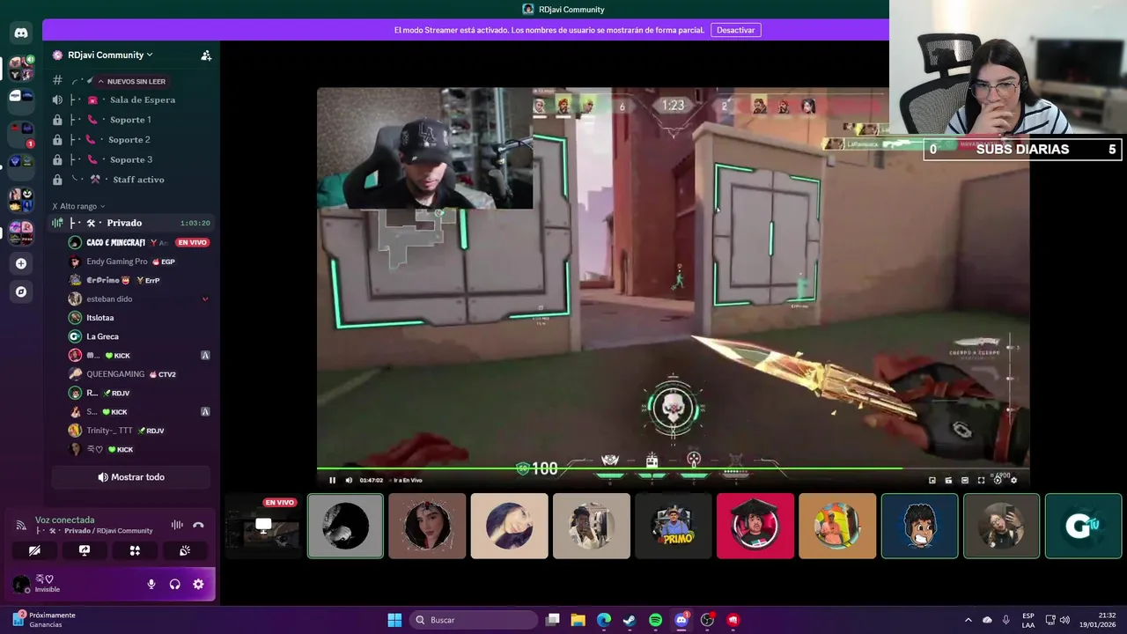1127x634 pixels.
Task: Pause the streamed video
Action: (x=332, y=480)
